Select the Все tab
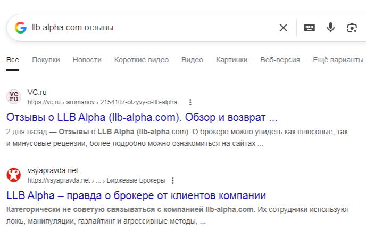Image resolution: width=366 pixels, height=238 pixels. (13, 60)
